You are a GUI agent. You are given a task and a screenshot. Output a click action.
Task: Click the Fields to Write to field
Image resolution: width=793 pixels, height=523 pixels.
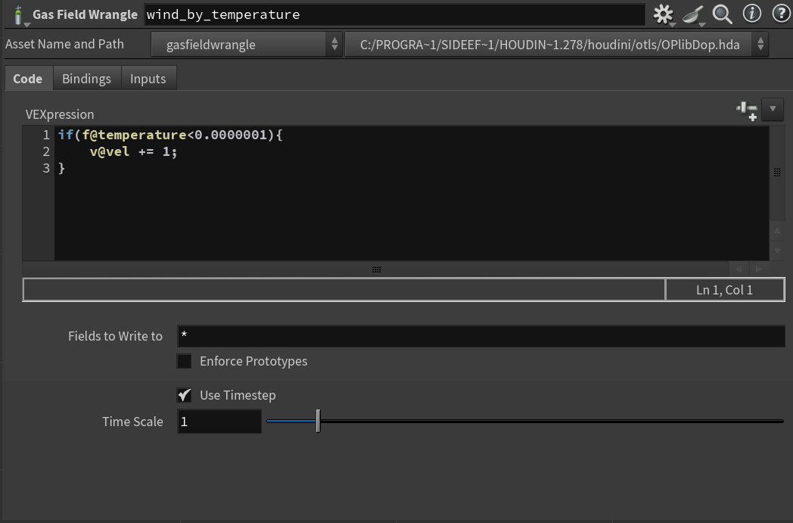pyautogui.click(x=481, y=336)
